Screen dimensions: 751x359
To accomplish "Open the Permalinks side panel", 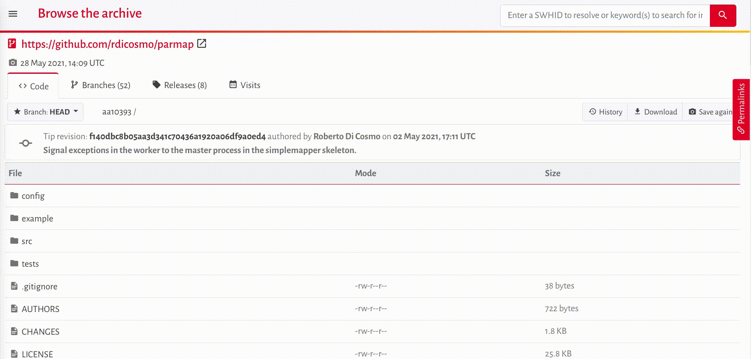I will coord(741,109).
